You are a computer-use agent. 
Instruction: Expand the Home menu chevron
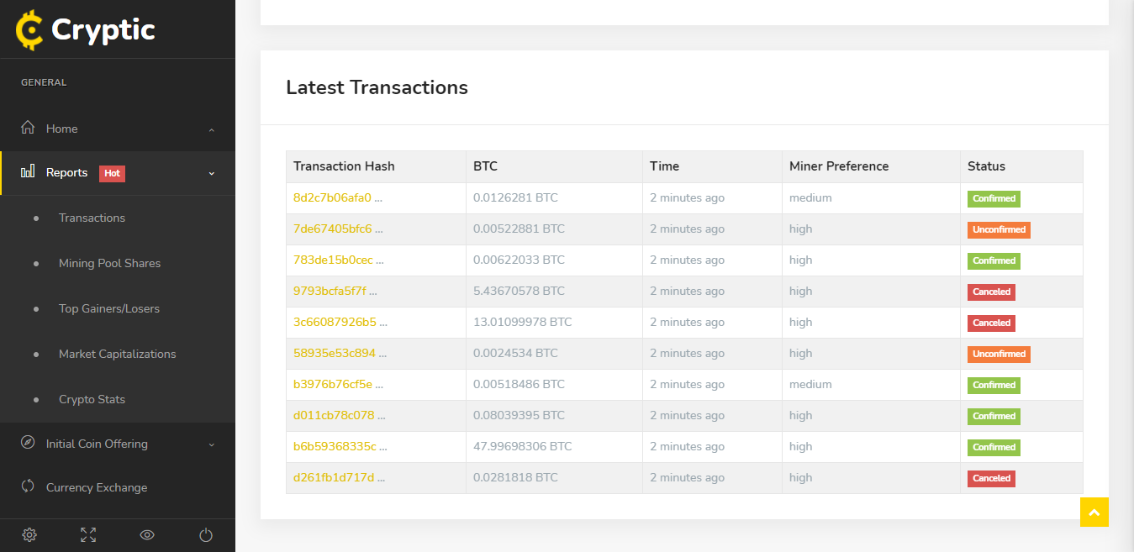click(x=212, y=129)
